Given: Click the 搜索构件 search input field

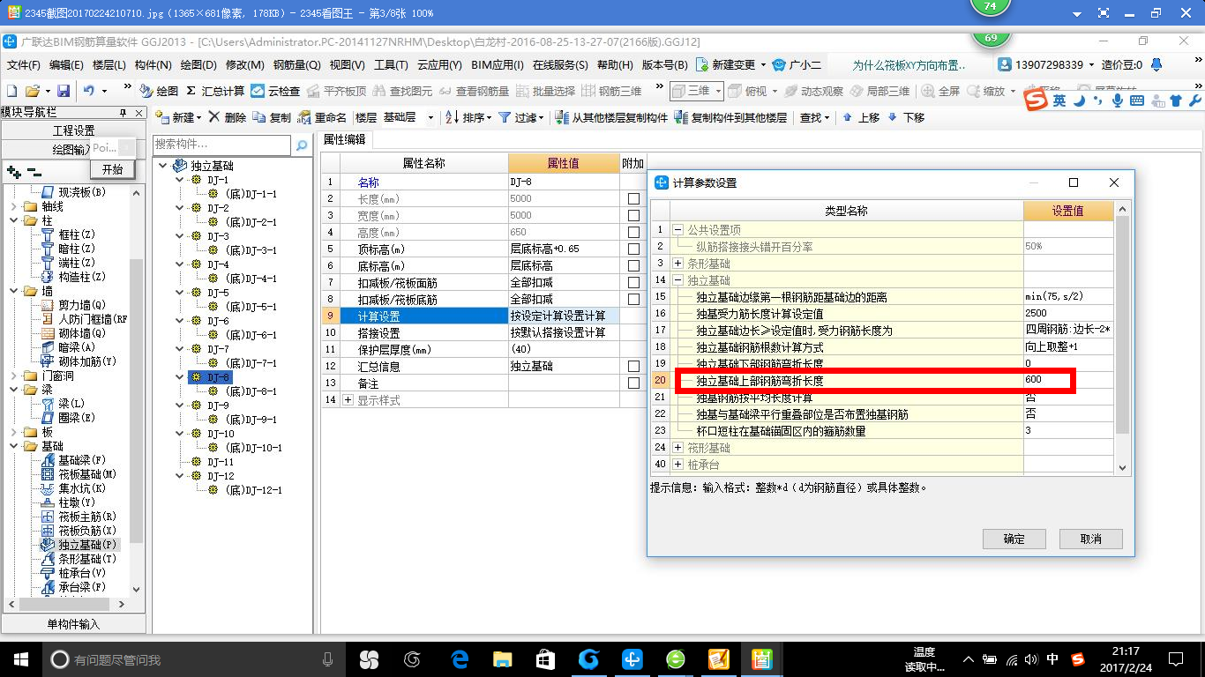Looking at the screenshot, I should pyautogui.click(x=222, y=145).
